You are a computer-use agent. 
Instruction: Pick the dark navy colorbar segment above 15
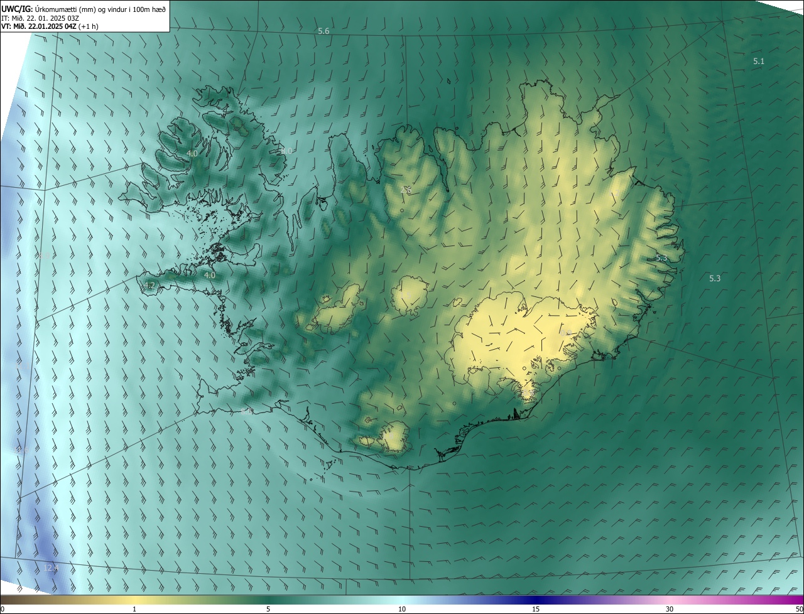click(x=536, y=600)
